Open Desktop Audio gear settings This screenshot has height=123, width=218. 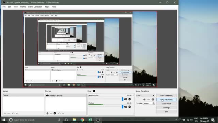point(129,99)
